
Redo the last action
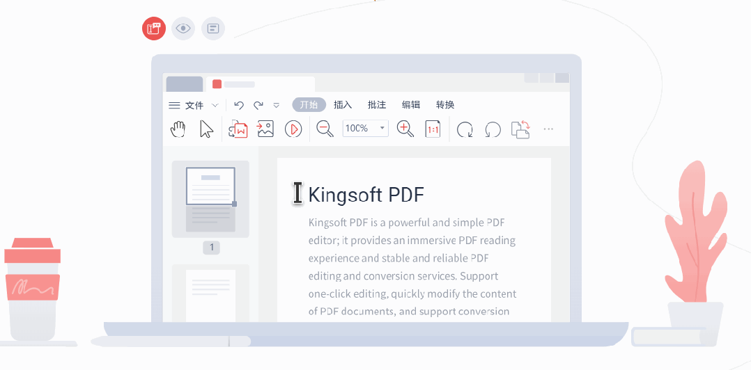coord(258,105)
